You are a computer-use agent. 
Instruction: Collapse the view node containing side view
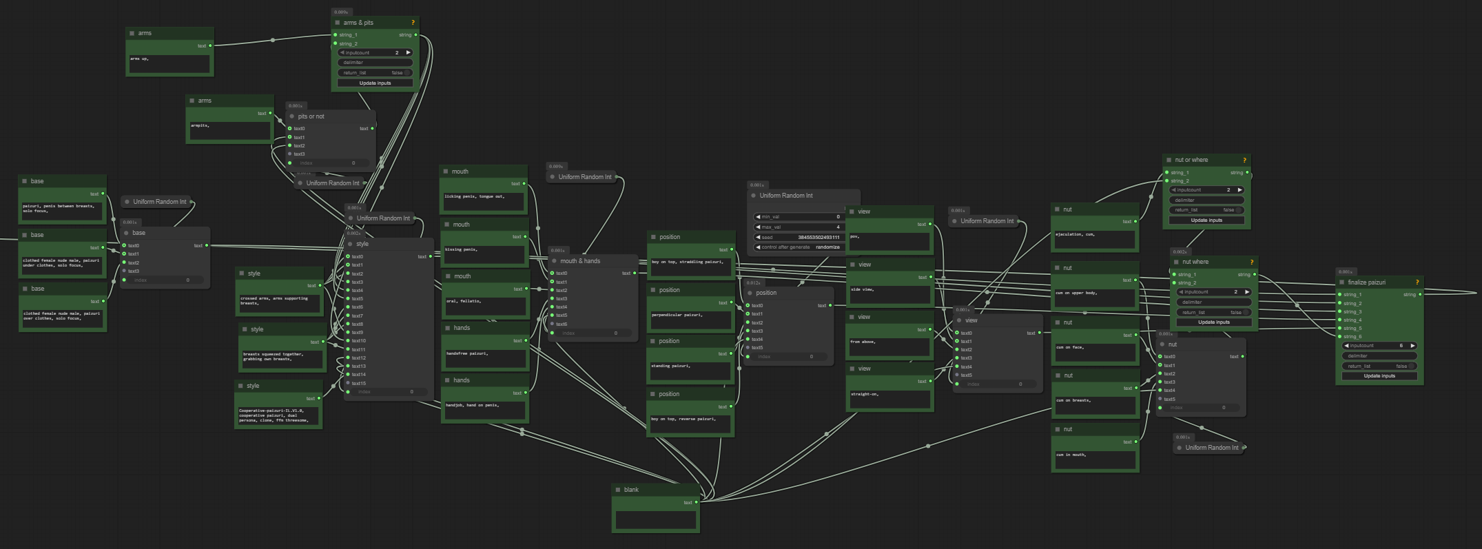(852, 265)
